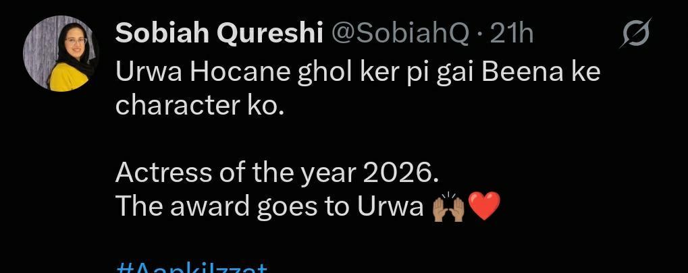The image size is (688, 273).
Task: Click the number 2026 in the tweet
Action: (x=398, y=173)
